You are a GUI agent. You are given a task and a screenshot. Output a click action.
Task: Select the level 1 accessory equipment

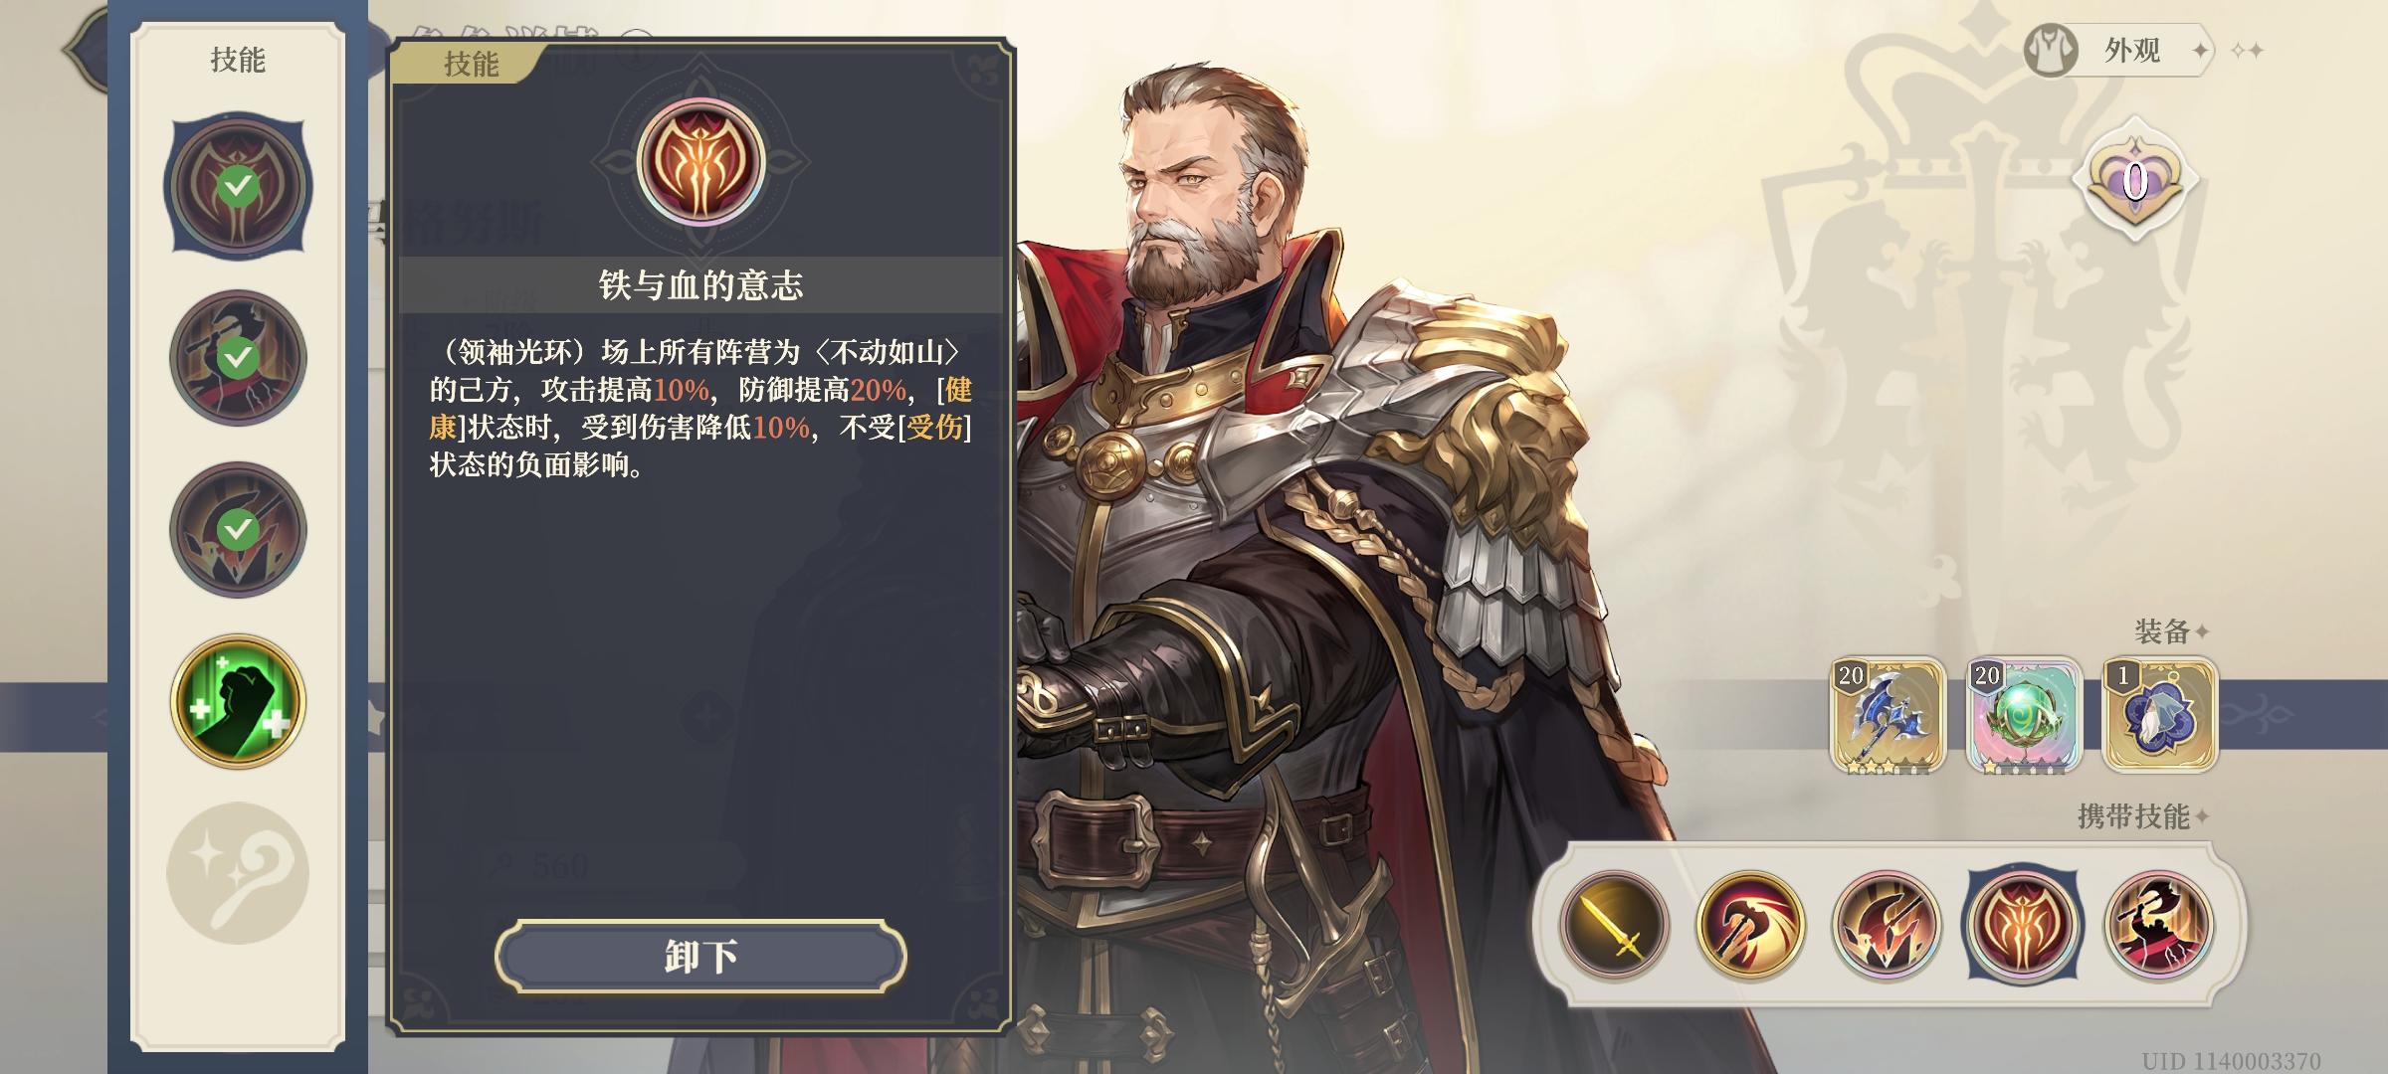point(2160,715)
